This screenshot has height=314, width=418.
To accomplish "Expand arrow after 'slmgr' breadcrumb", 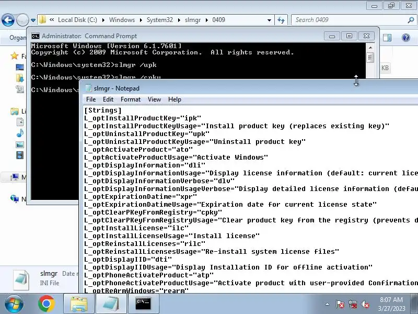I will point(206,20).
